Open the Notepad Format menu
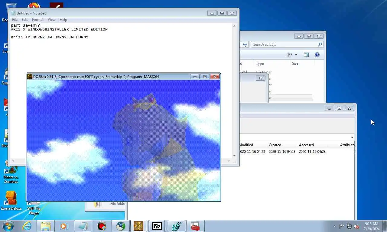This screenshot has width=387, height=232. (x=38, y=20)
